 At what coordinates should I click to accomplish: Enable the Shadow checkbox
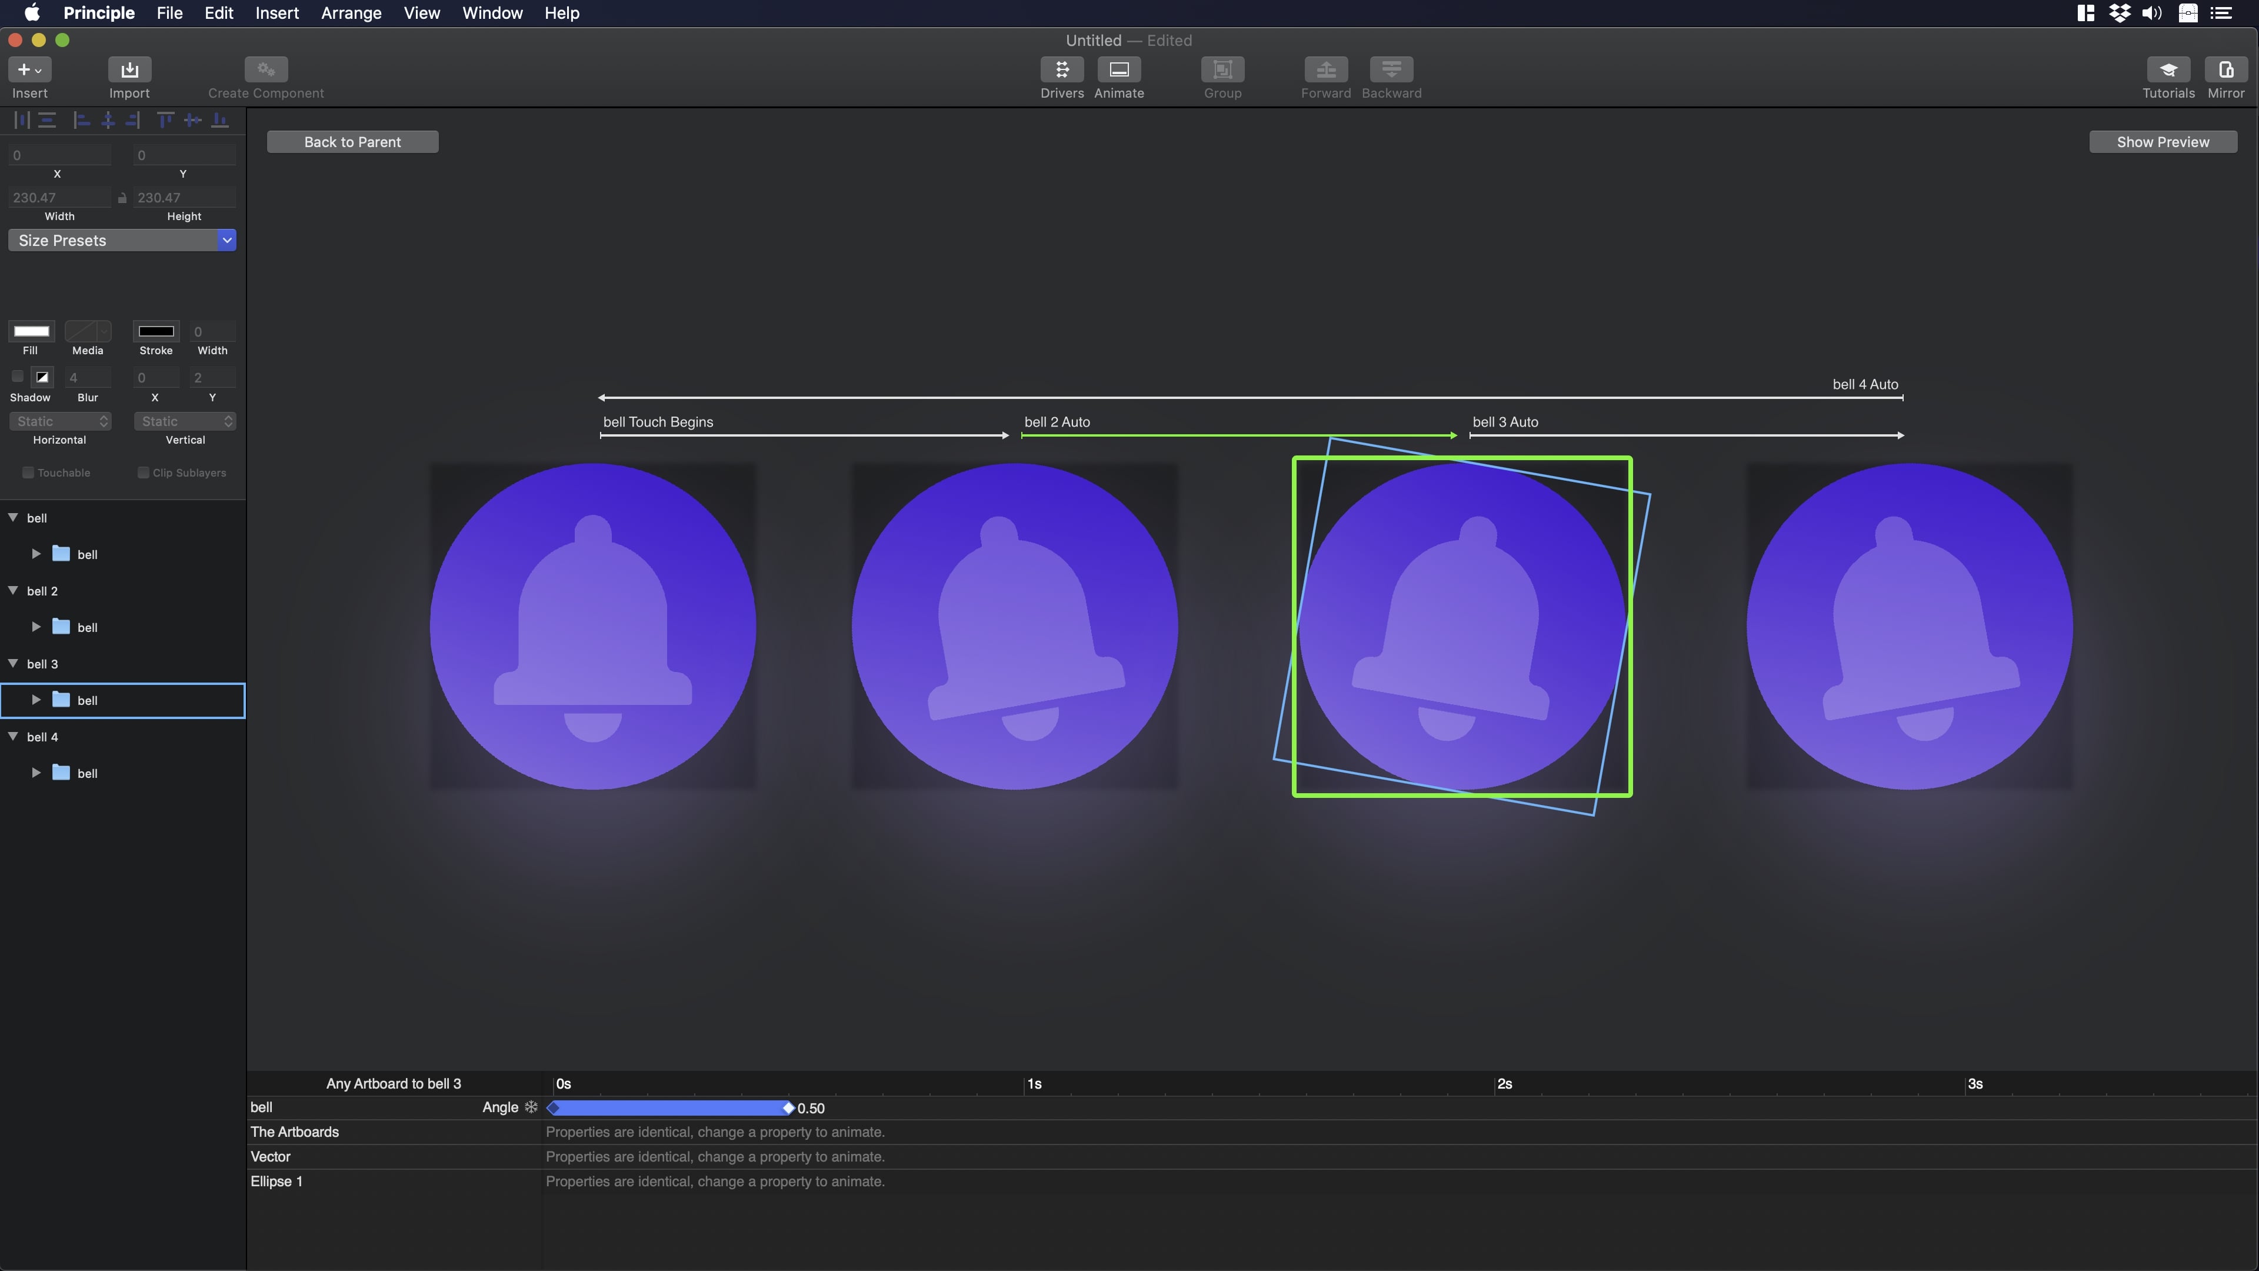pos(18,377)
